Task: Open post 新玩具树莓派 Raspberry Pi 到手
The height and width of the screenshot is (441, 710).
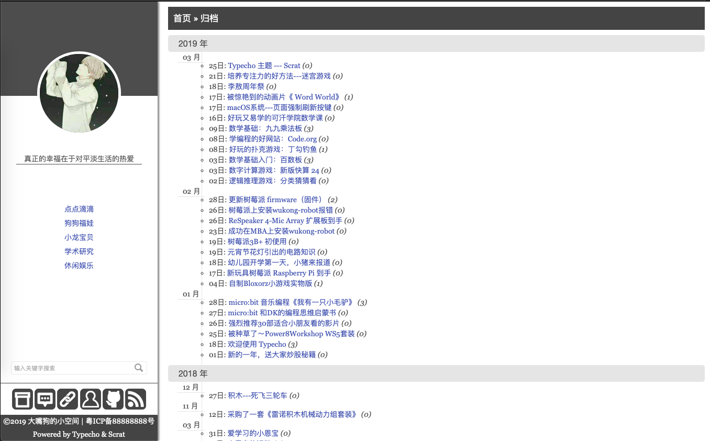Action: [x=279, y=273]
